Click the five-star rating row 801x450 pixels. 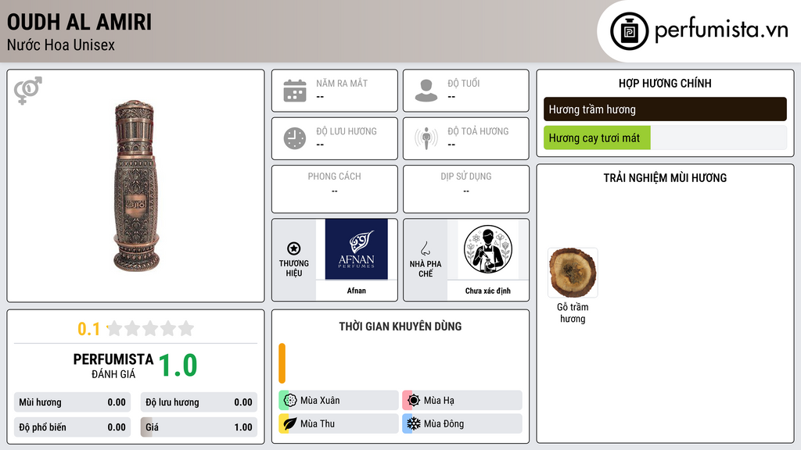coord(150,328)
